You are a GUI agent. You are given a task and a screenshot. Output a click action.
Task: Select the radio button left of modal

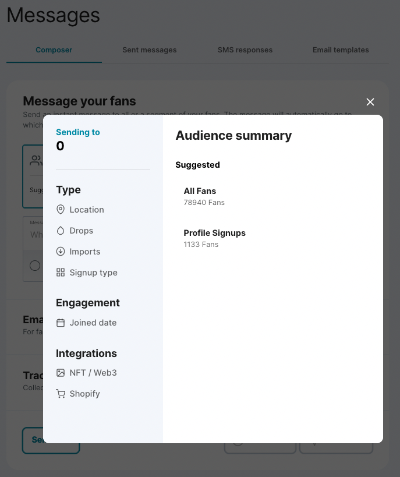click(x=35, y=266)
